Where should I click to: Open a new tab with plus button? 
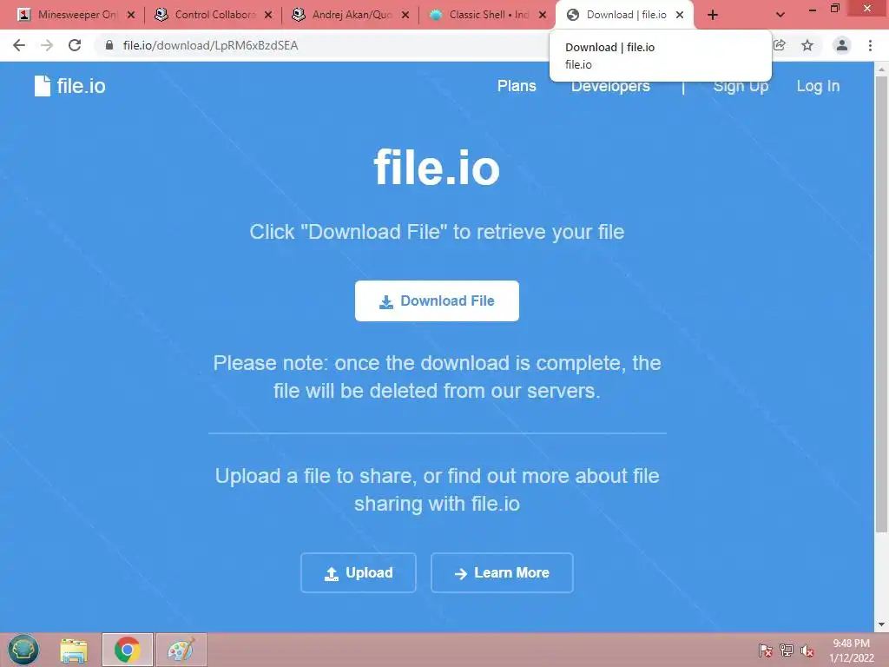[x=713, y=15]
